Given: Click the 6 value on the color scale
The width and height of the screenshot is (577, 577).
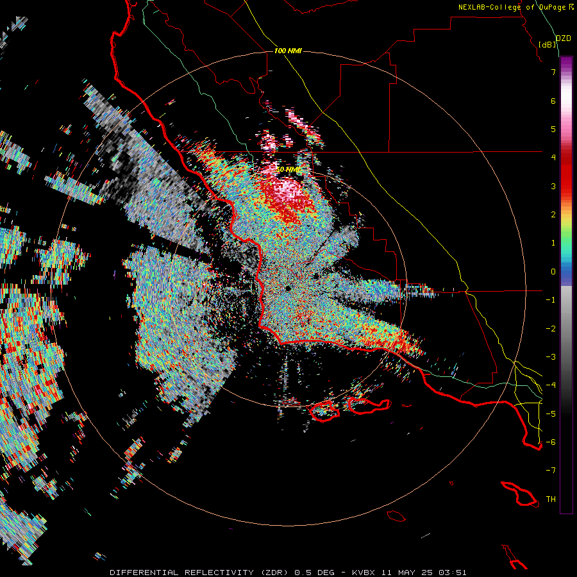Looking at the screenshot, I should 553,101.
